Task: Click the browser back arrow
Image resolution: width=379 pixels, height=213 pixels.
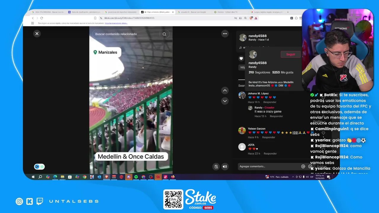Action: [33, 18]
